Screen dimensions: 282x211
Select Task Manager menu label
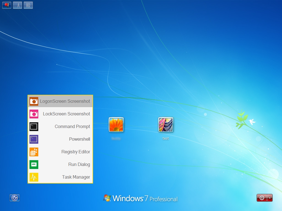[76, 177]
